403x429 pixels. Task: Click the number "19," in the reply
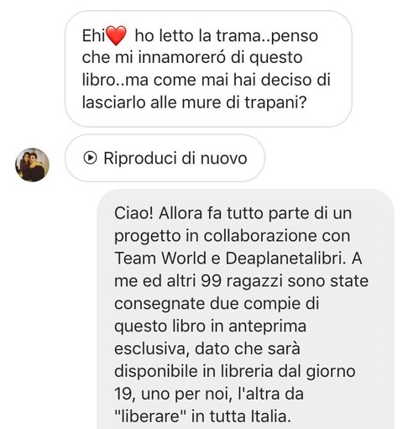click(123, 395)
